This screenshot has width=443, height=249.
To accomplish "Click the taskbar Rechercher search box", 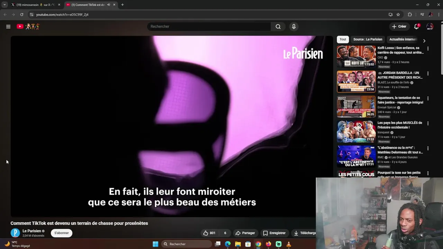I will [x=187, y=244].
